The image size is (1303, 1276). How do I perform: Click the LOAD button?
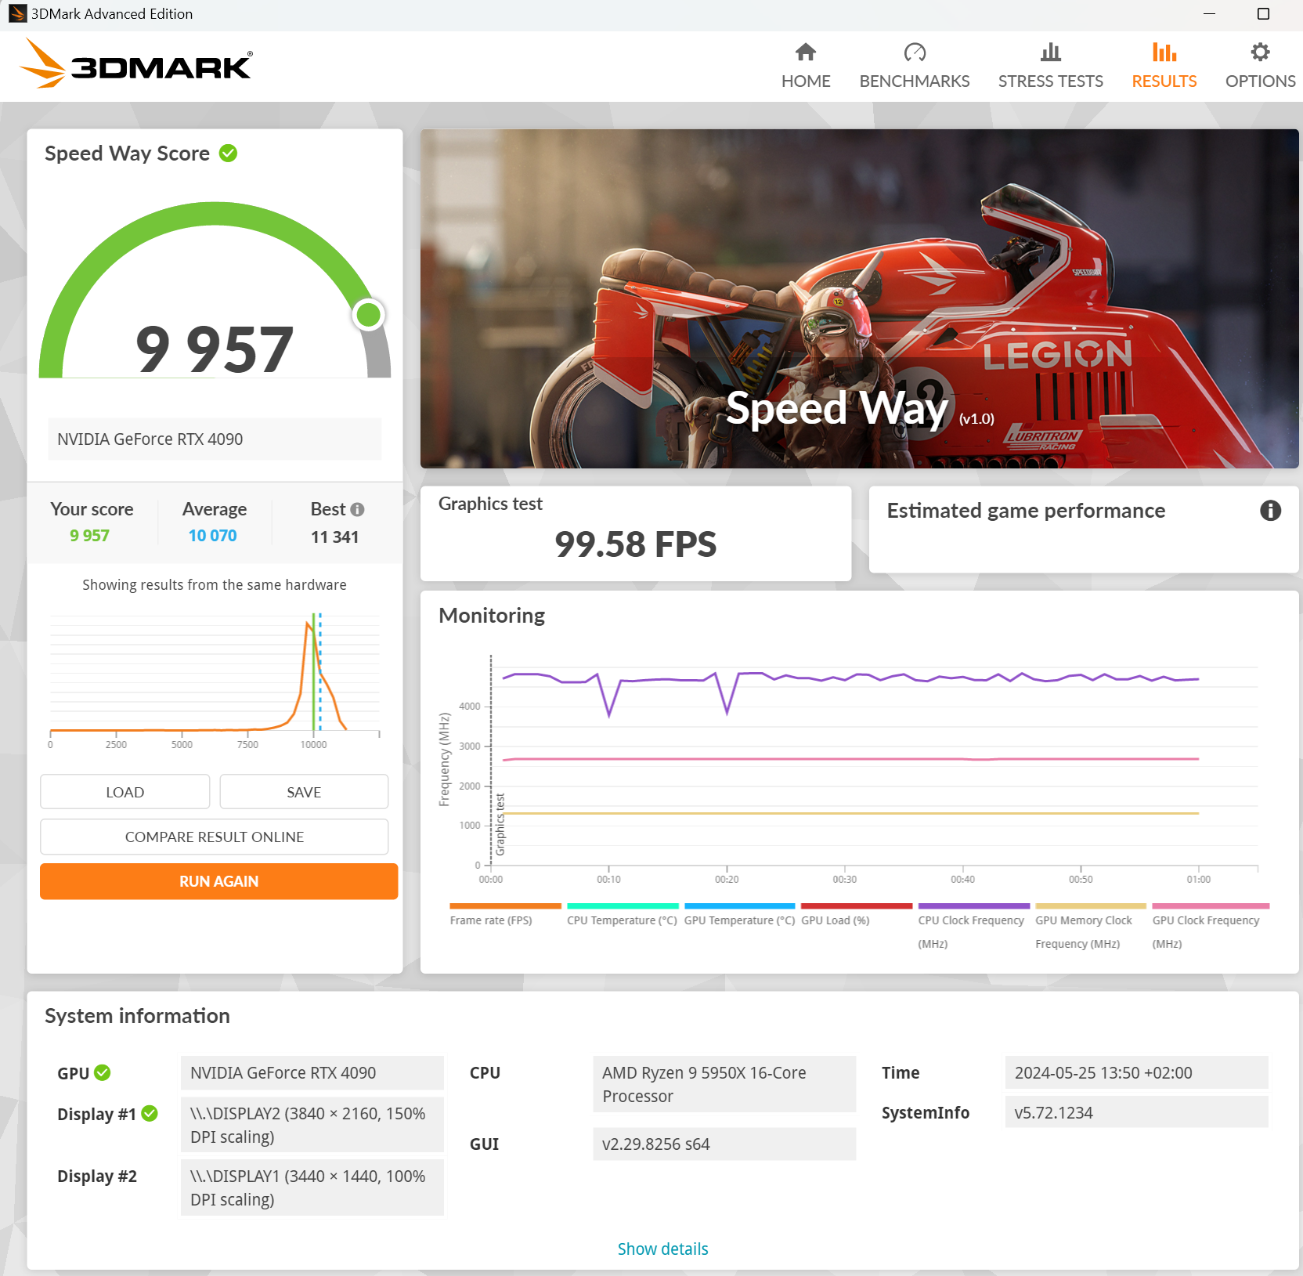point(125,792)
